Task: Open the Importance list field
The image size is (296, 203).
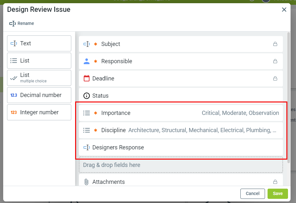Action: coord(181,113)
